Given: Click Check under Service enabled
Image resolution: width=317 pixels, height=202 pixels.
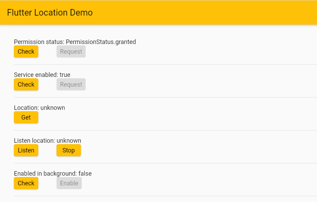Looking at the screenshot, I should point(26,85).
